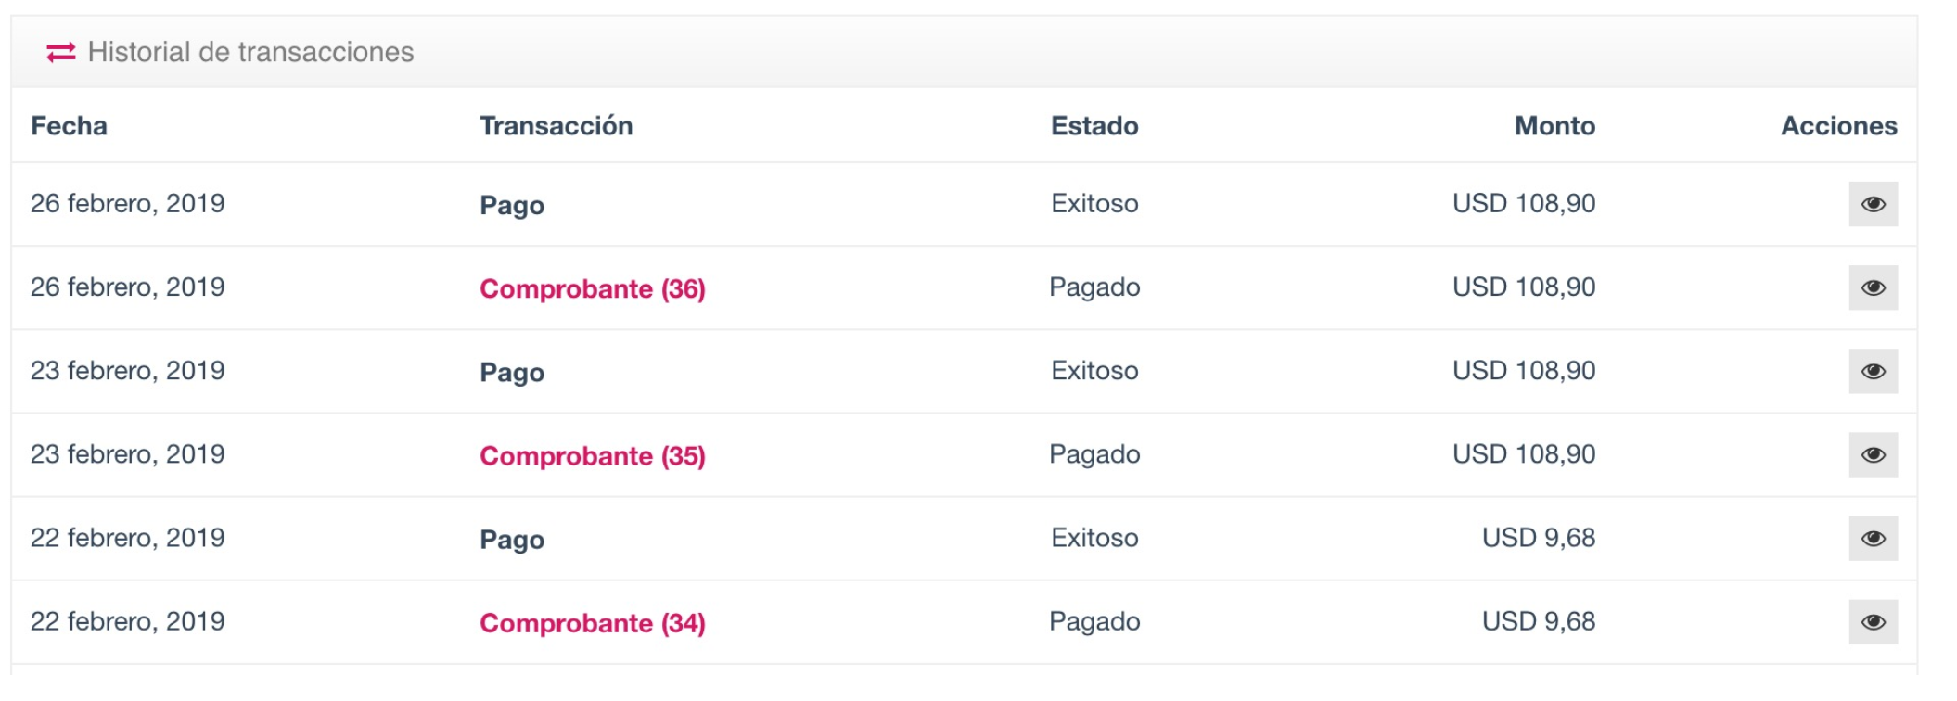The height and width of the screenshot is (701, 1957).
Task: Open Comprobante (36) link
Action: click(592, 288)
